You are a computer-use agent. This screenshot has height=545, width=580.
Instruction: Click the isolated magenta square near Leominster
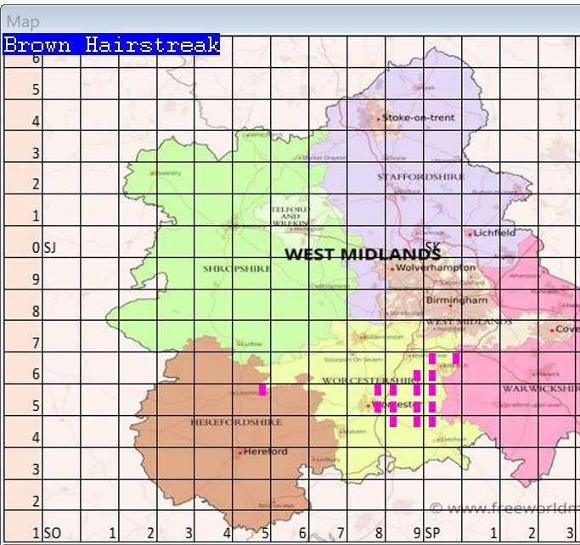[262, 390]
